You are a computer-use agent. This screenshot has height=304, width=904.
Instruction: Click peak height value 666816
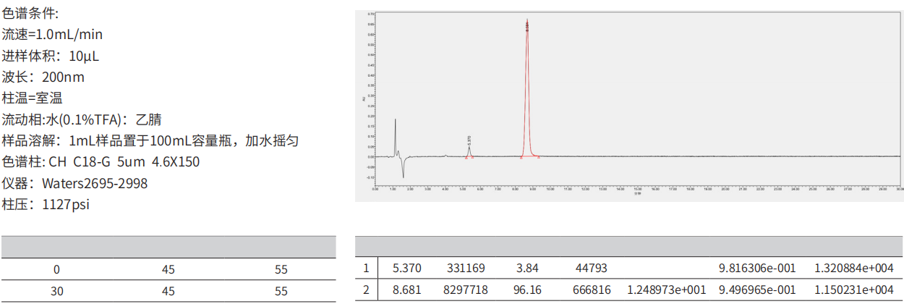click(591, 290)
